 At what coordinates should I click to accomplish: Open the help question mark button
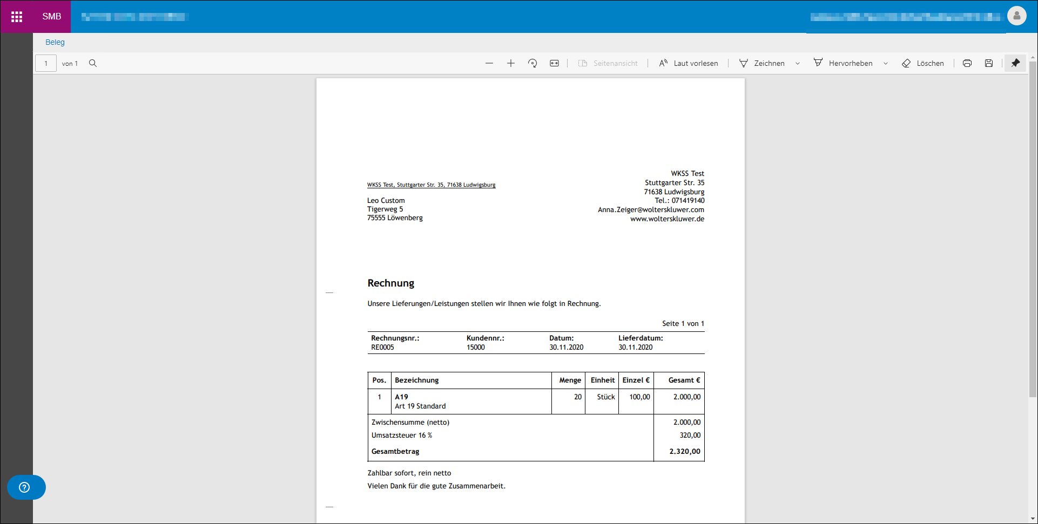26,487
